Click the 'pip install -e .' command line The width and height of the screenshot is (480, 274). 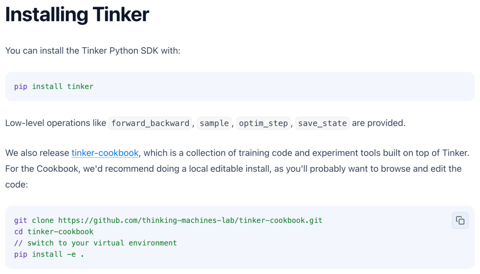point(49,254)
